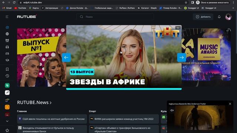Viewport: 237px width, 133px height.
Task: Open notifications bell
Action: click(219, 17)
